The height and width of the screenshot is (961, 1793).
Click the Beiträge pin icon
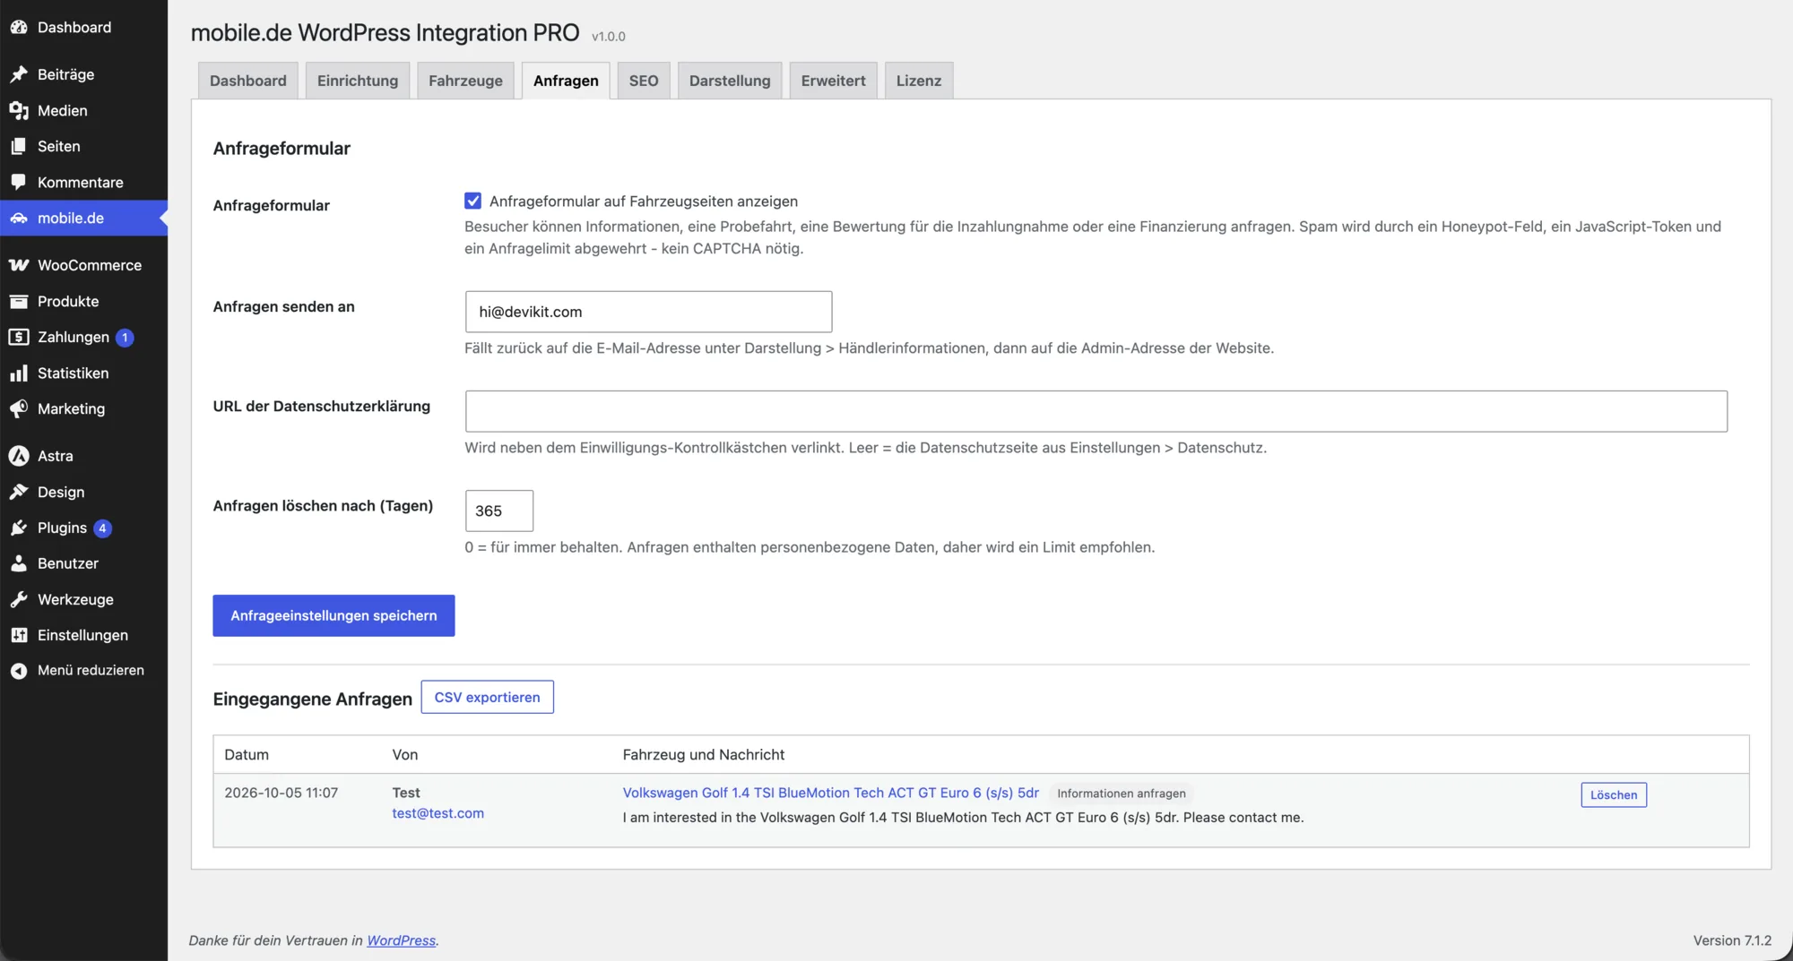click(x=19, y=74)
